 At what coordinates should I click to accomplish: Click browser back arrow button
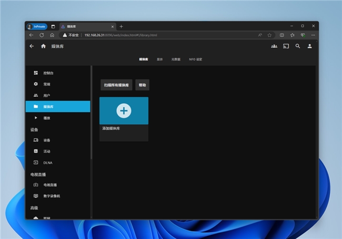(31, 35)
